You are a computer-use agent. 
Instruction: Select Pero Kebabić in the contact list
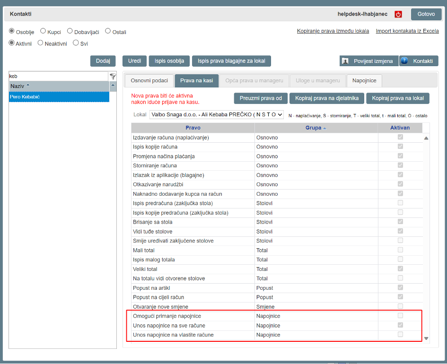click(59, 96)
